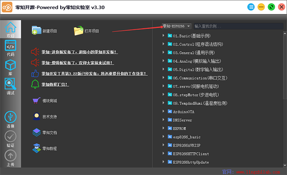
Task: Open the Tutorials (零知教程) graduation icon
Action: click(x=36, y=148)
